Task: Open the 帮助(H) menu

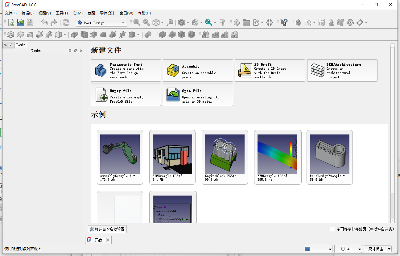Action: pyautogui.click(x=144, y=13)
